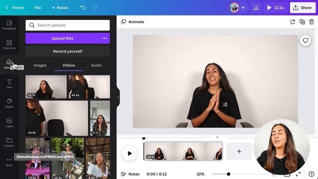Viewport: 318px width, 179px height.
Task: Preview the video with 12.1s button
Action: [x=275, y=8]
